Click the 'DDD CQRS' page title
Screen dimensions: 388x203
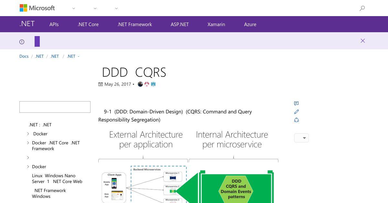[134, 72]
